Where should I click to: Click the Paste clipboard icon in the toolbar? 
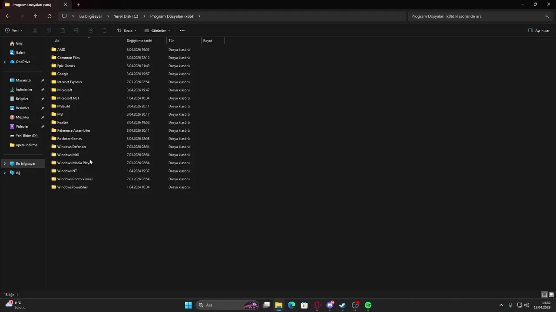coord(63,30)
